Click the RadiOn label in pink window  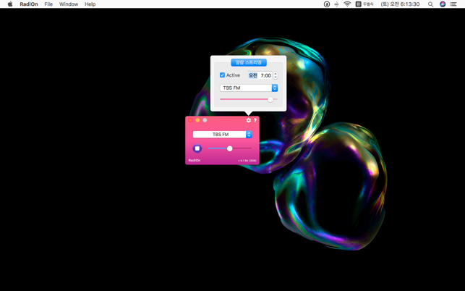[195, 161]
